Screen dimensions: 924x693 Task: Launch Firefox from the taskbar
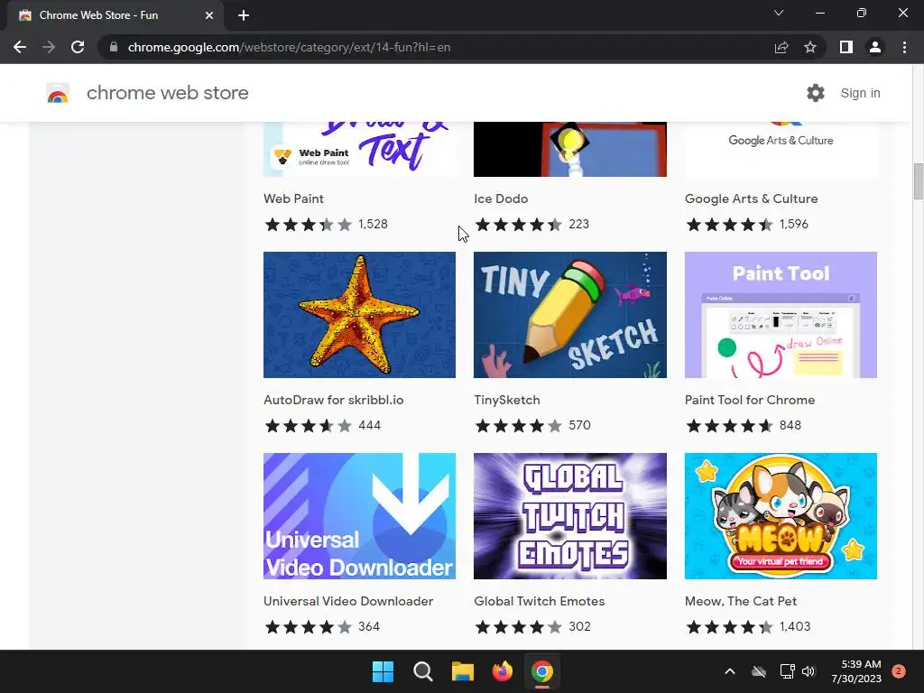pos(502,671)
